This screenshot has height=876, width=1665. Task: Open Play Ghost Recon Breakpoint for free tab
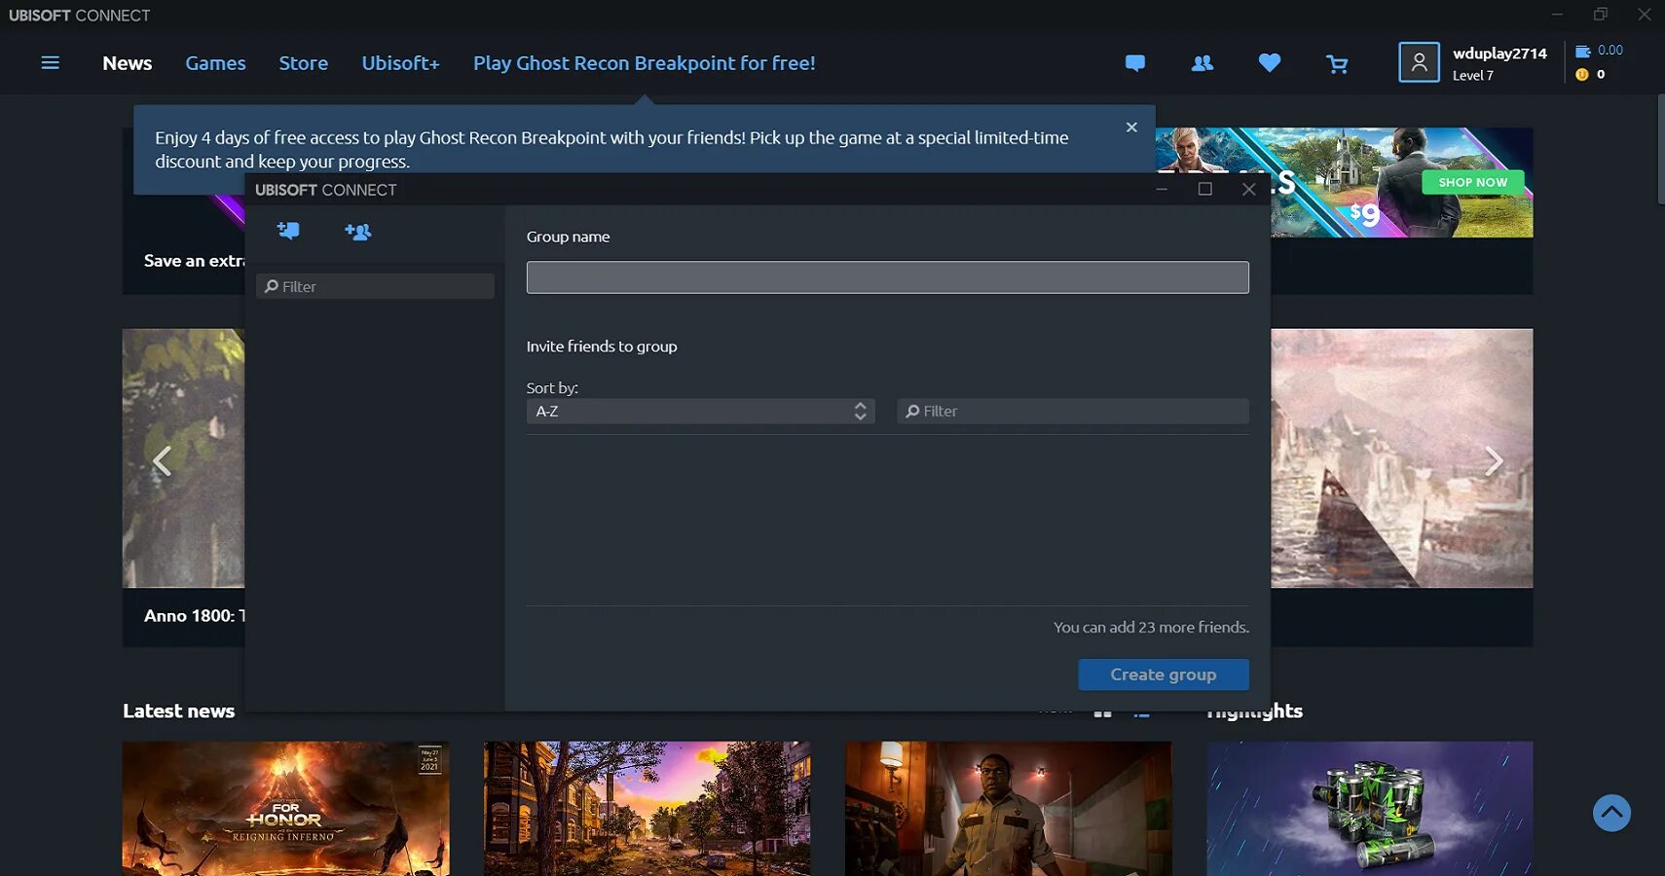(645, 63)
